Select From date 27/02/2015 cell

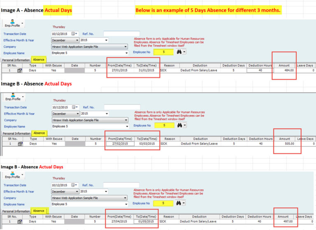click(x=120, y=144)
